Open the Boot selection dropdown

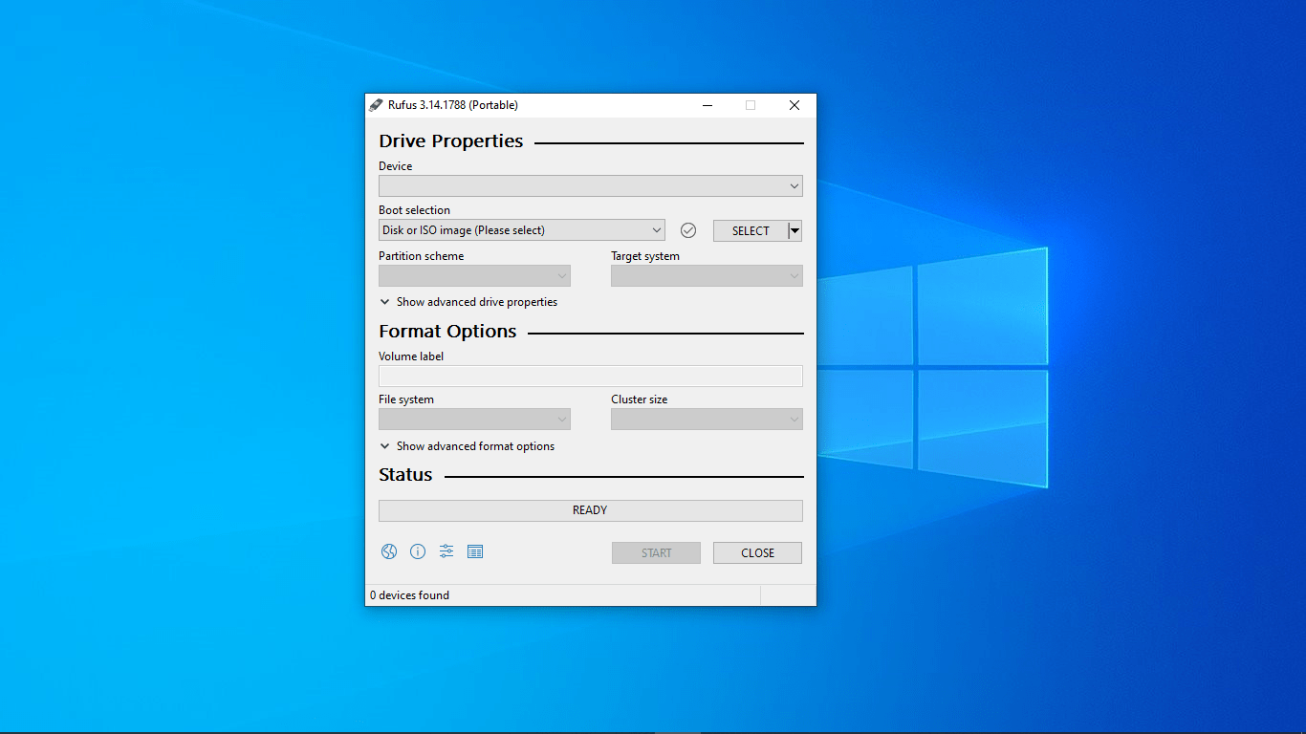coord(521,229)
